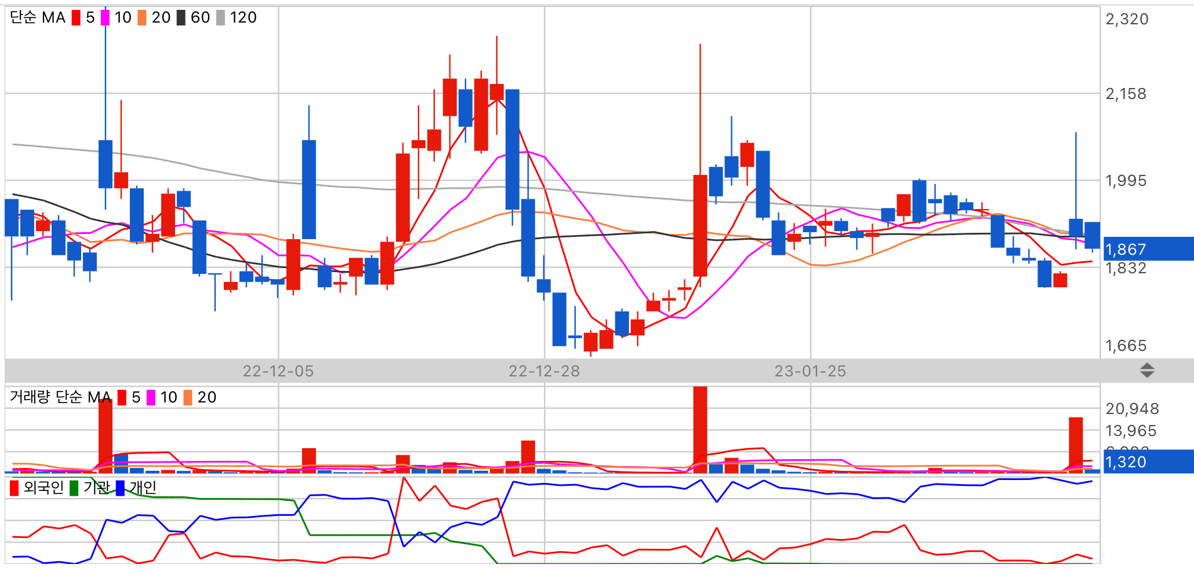Click orange volume MA 20 swatch
This screenshot has height=575, width=1194.
coord(188,397)
